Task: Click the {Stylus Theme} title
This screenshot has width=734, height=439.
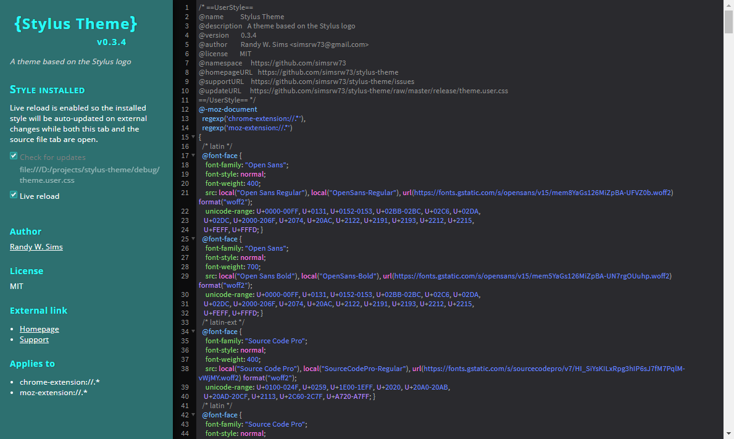Action: click(x=76, y=23)
